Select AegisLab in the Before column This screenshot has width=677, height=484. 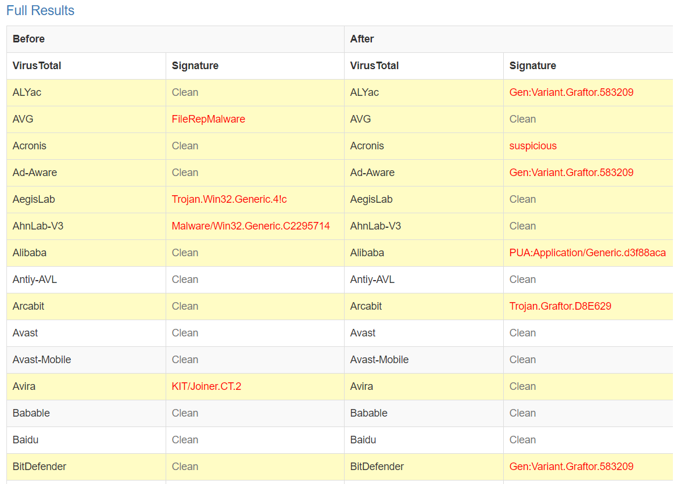34,199
